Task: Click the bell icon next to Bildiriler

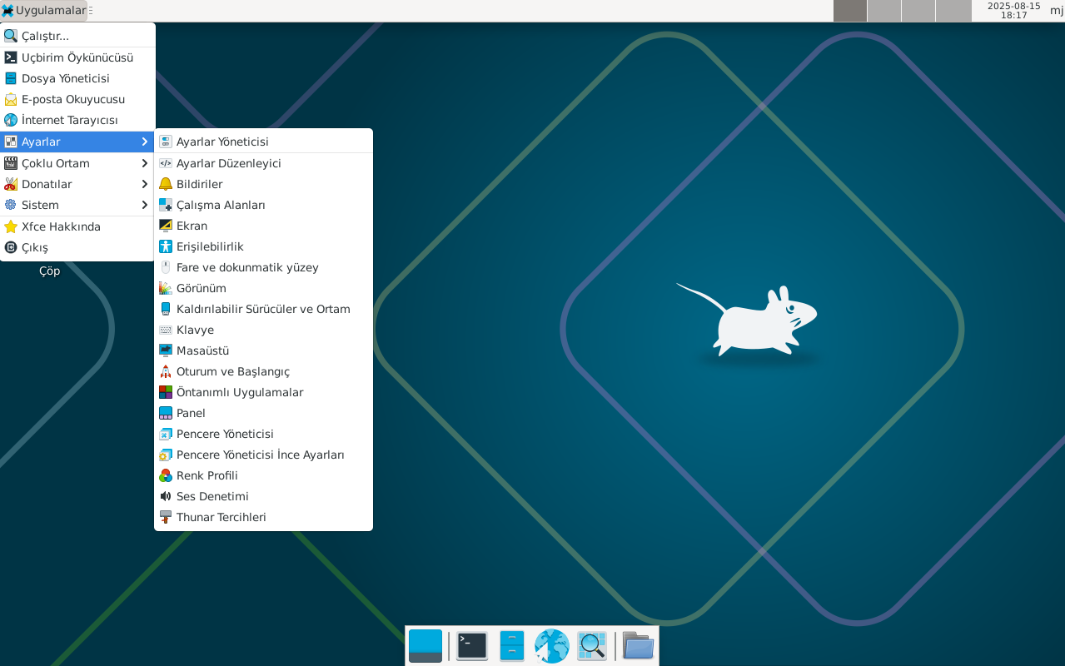Action: 166,184
